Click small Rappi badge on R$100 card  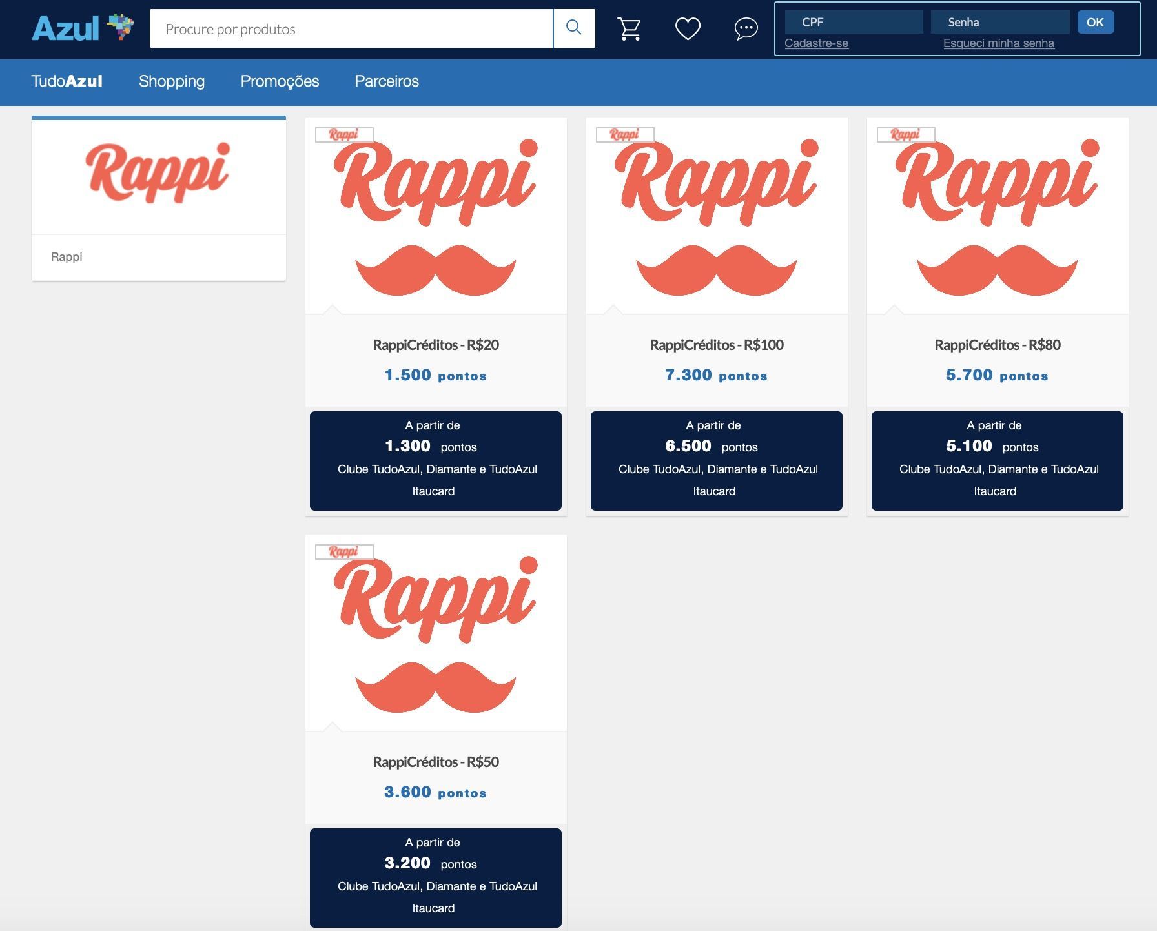[x=625, y=134]
